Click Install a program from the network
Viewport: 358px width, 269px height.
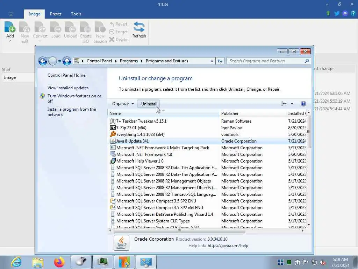tap(71, 112)
